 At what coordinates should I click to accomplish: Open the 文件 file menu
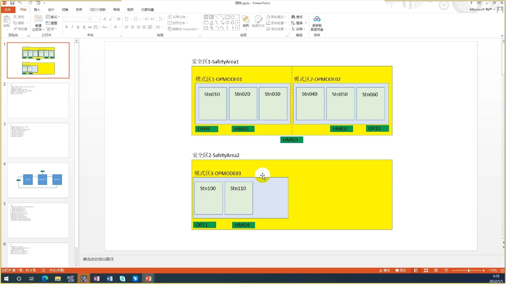coord(8,9)
